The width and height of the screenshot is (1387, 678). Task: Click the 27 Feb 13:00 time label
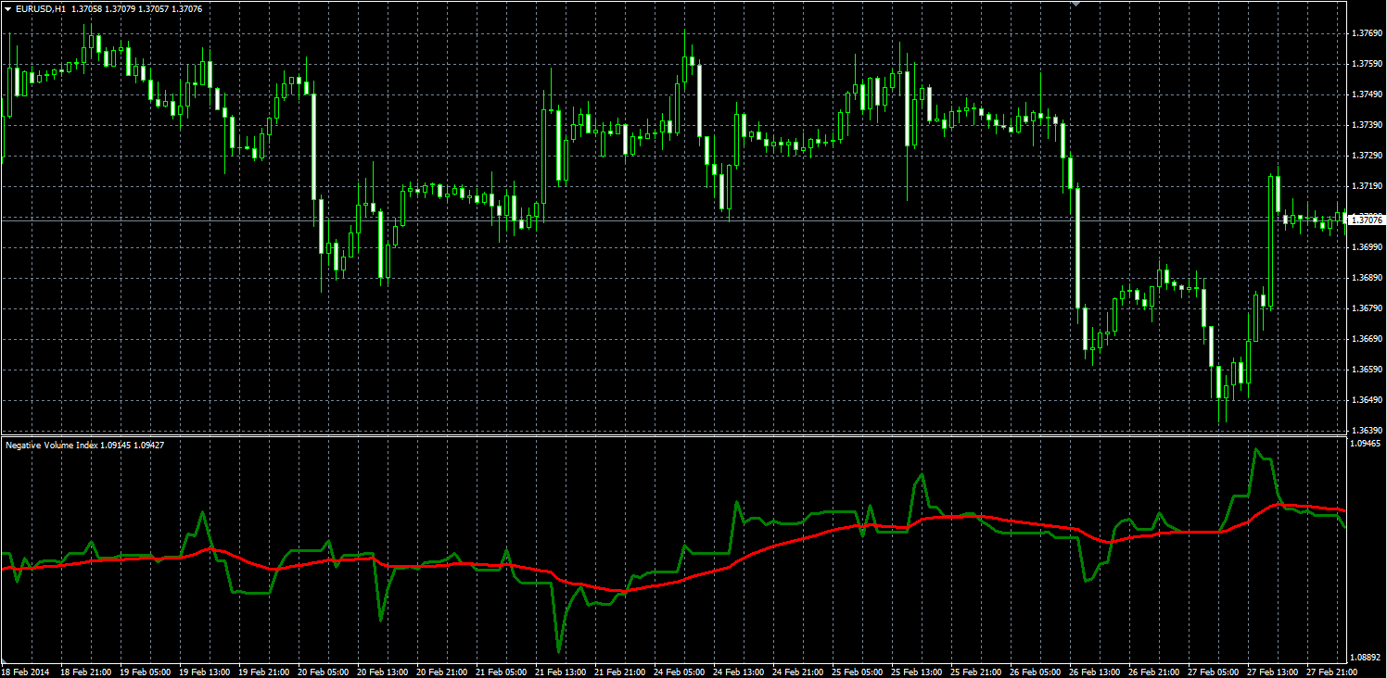point(1273,672)
